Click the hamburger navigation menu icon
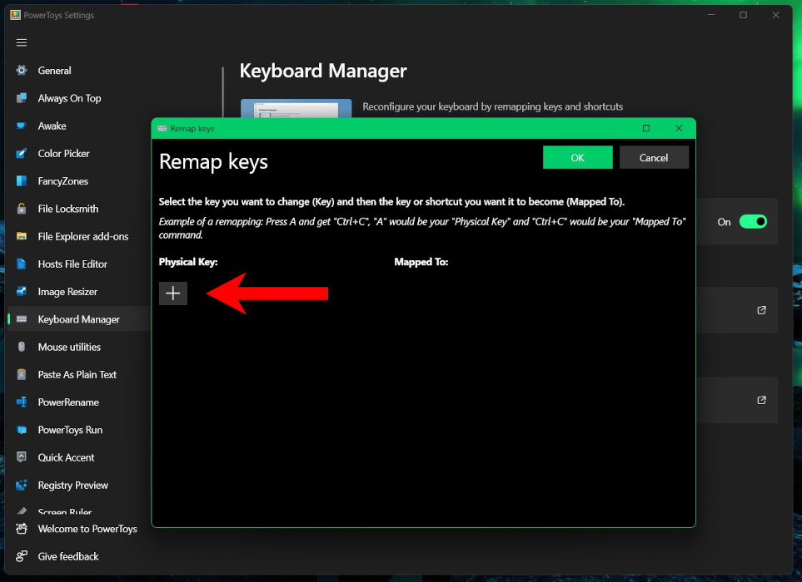The width and height of the screenshot is (802, 582). (22, 42)
